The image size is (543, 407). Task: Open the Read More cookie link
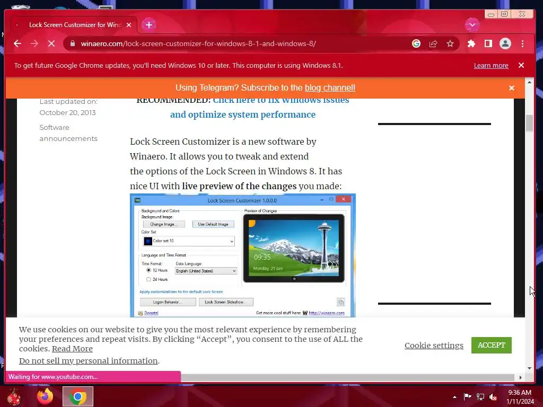click(x=72, y=349)
